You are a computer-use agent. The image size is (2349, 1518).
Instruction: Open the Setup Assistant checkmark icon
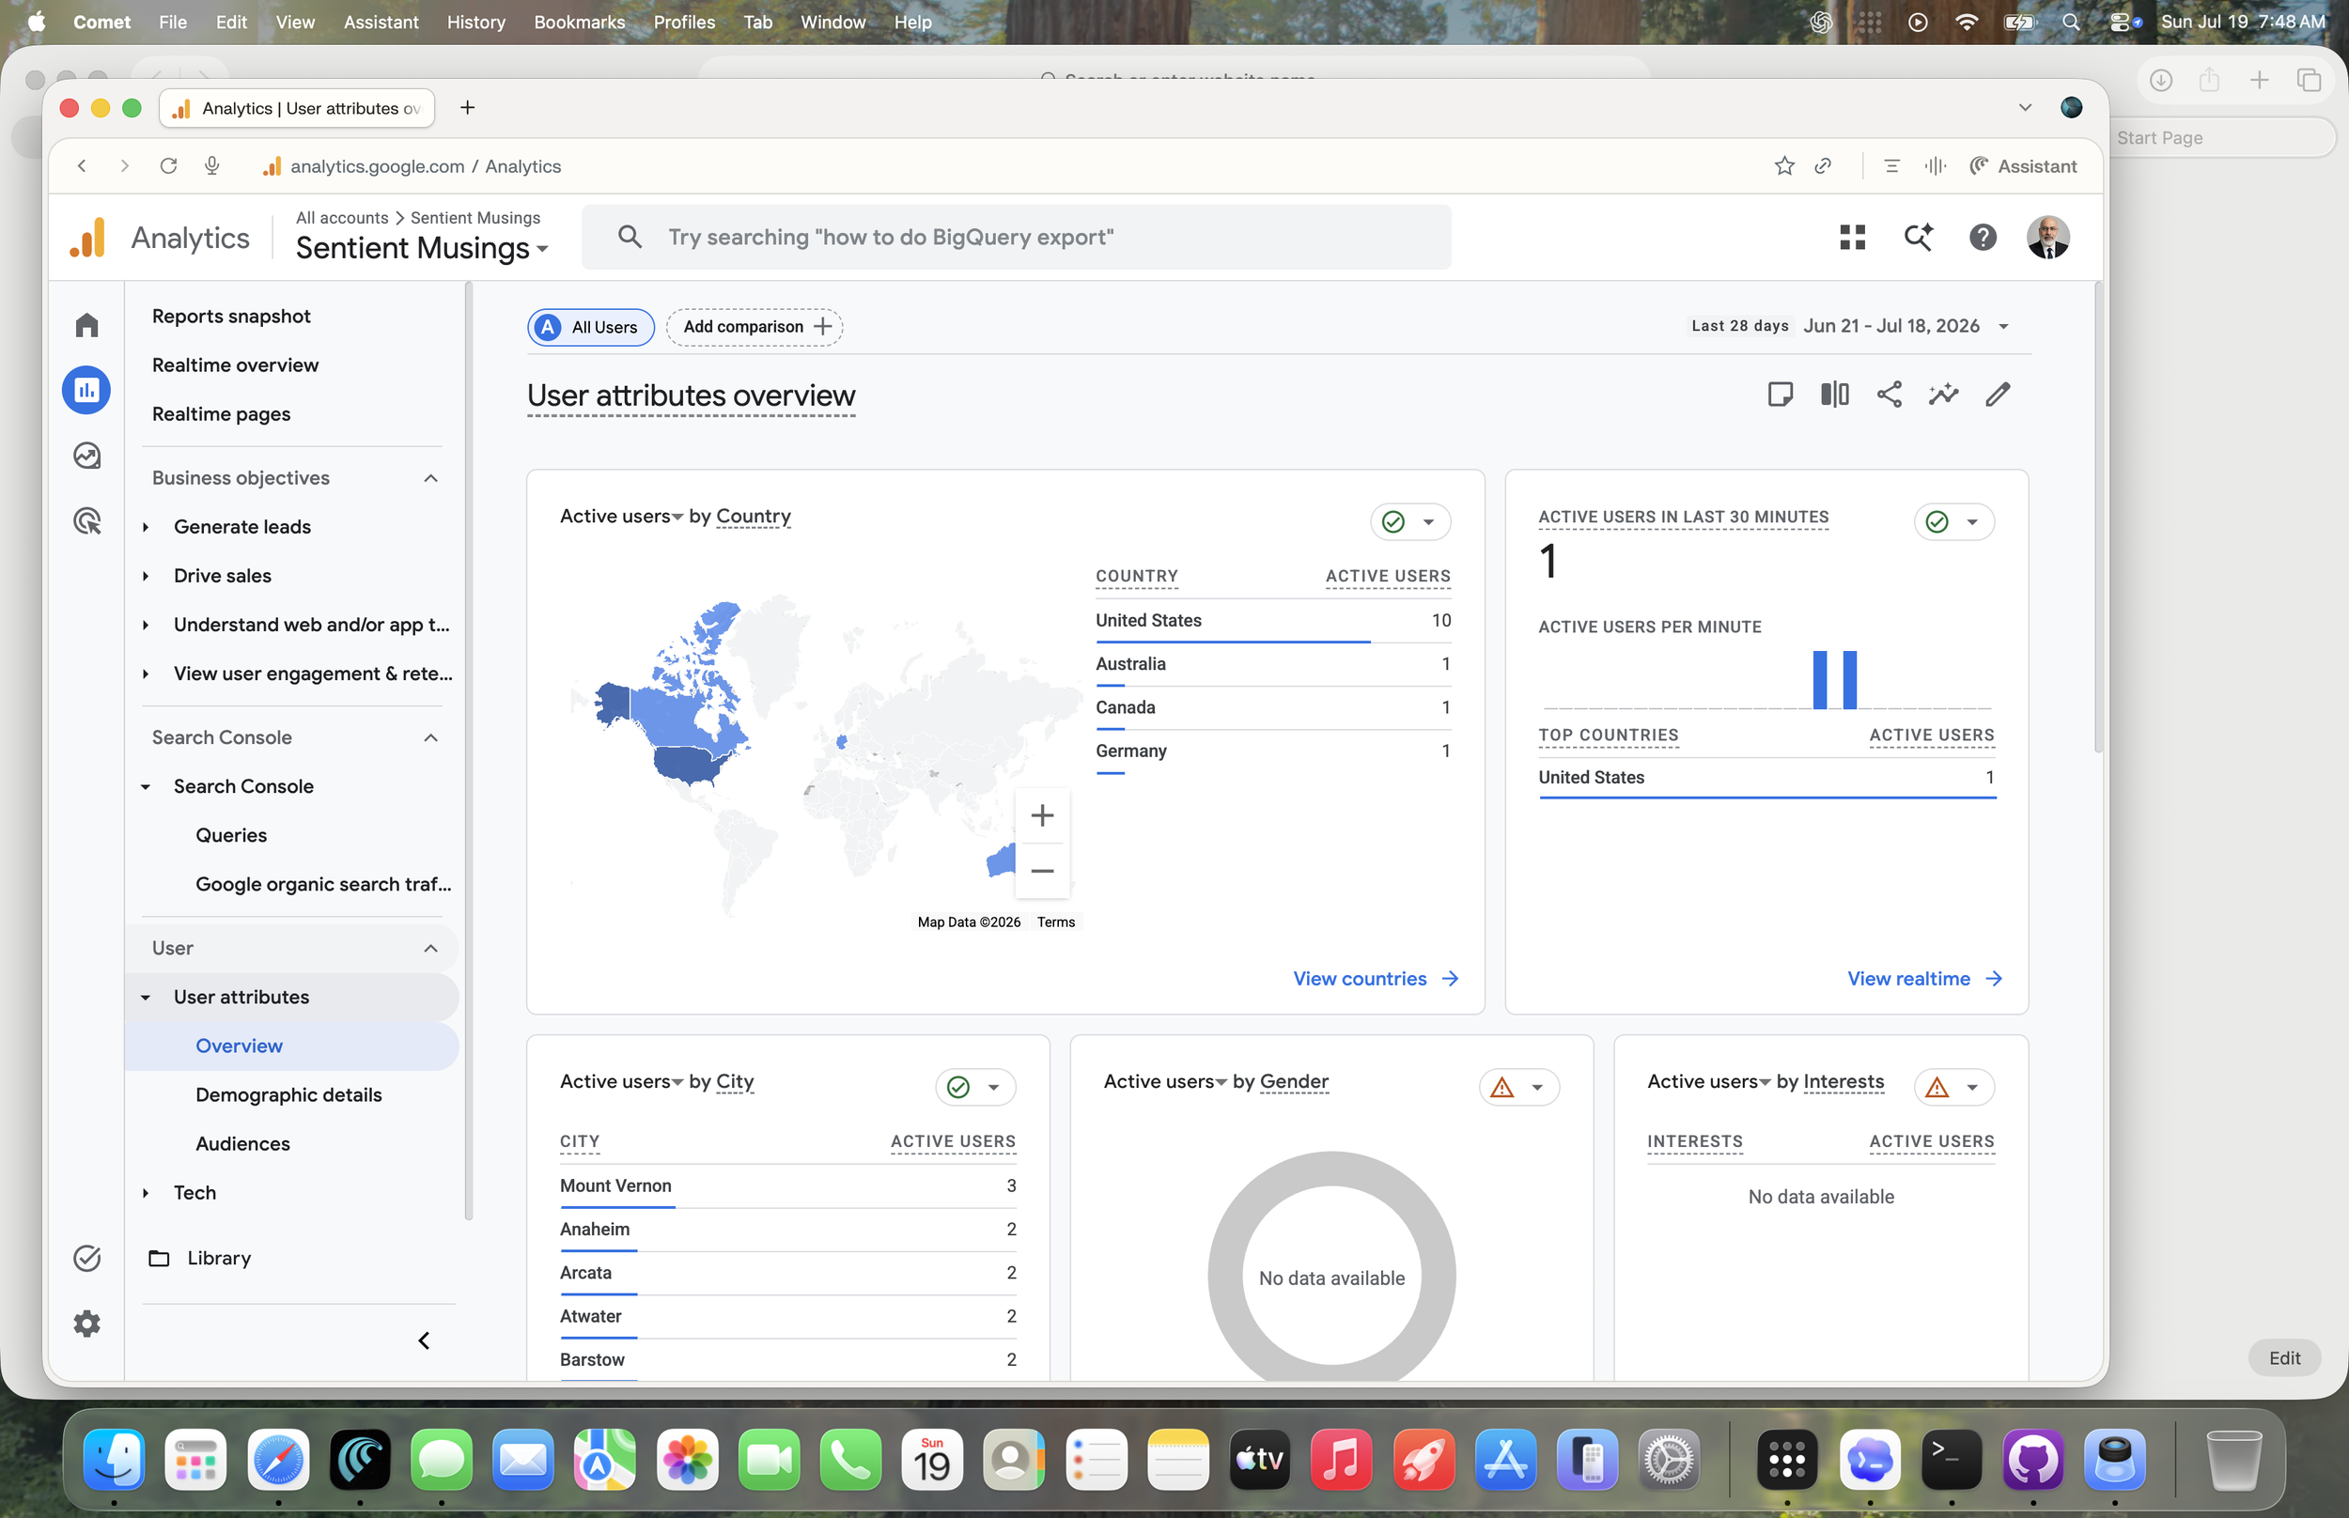pyautogui.click(x=86, y=1258)
